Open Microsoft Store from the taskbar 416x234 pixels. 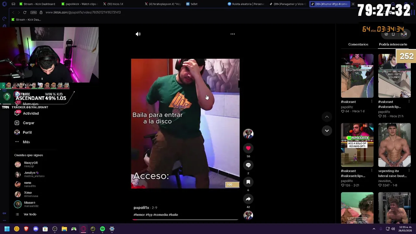(45, 229)
